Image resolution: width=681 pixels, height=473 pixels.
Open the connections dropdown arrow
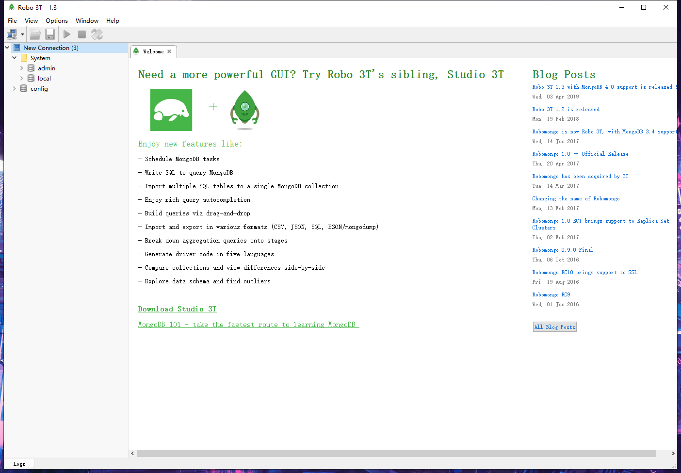click(21, 34)
